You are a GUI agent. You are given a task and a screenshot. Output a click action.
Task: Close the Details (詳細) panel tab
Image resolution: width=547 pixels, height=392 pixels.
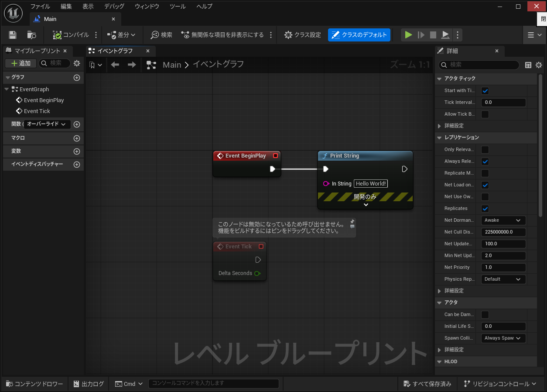click(497, 51)
